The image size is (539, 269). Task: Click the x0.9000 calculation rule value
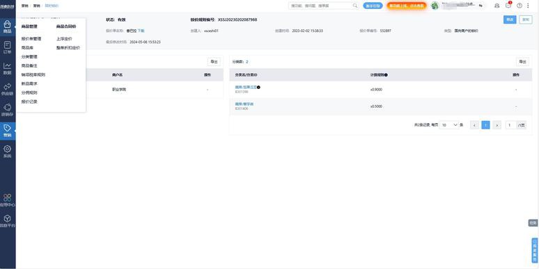coord(376,90)
